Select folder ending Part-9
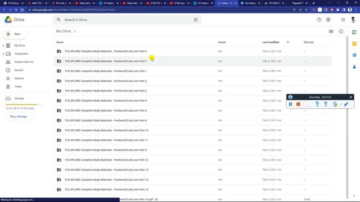This screenshot has width=360, height=202. 192,150
